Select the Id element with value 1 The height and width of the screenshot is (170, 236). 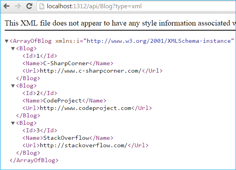click(x=40, y=56)
